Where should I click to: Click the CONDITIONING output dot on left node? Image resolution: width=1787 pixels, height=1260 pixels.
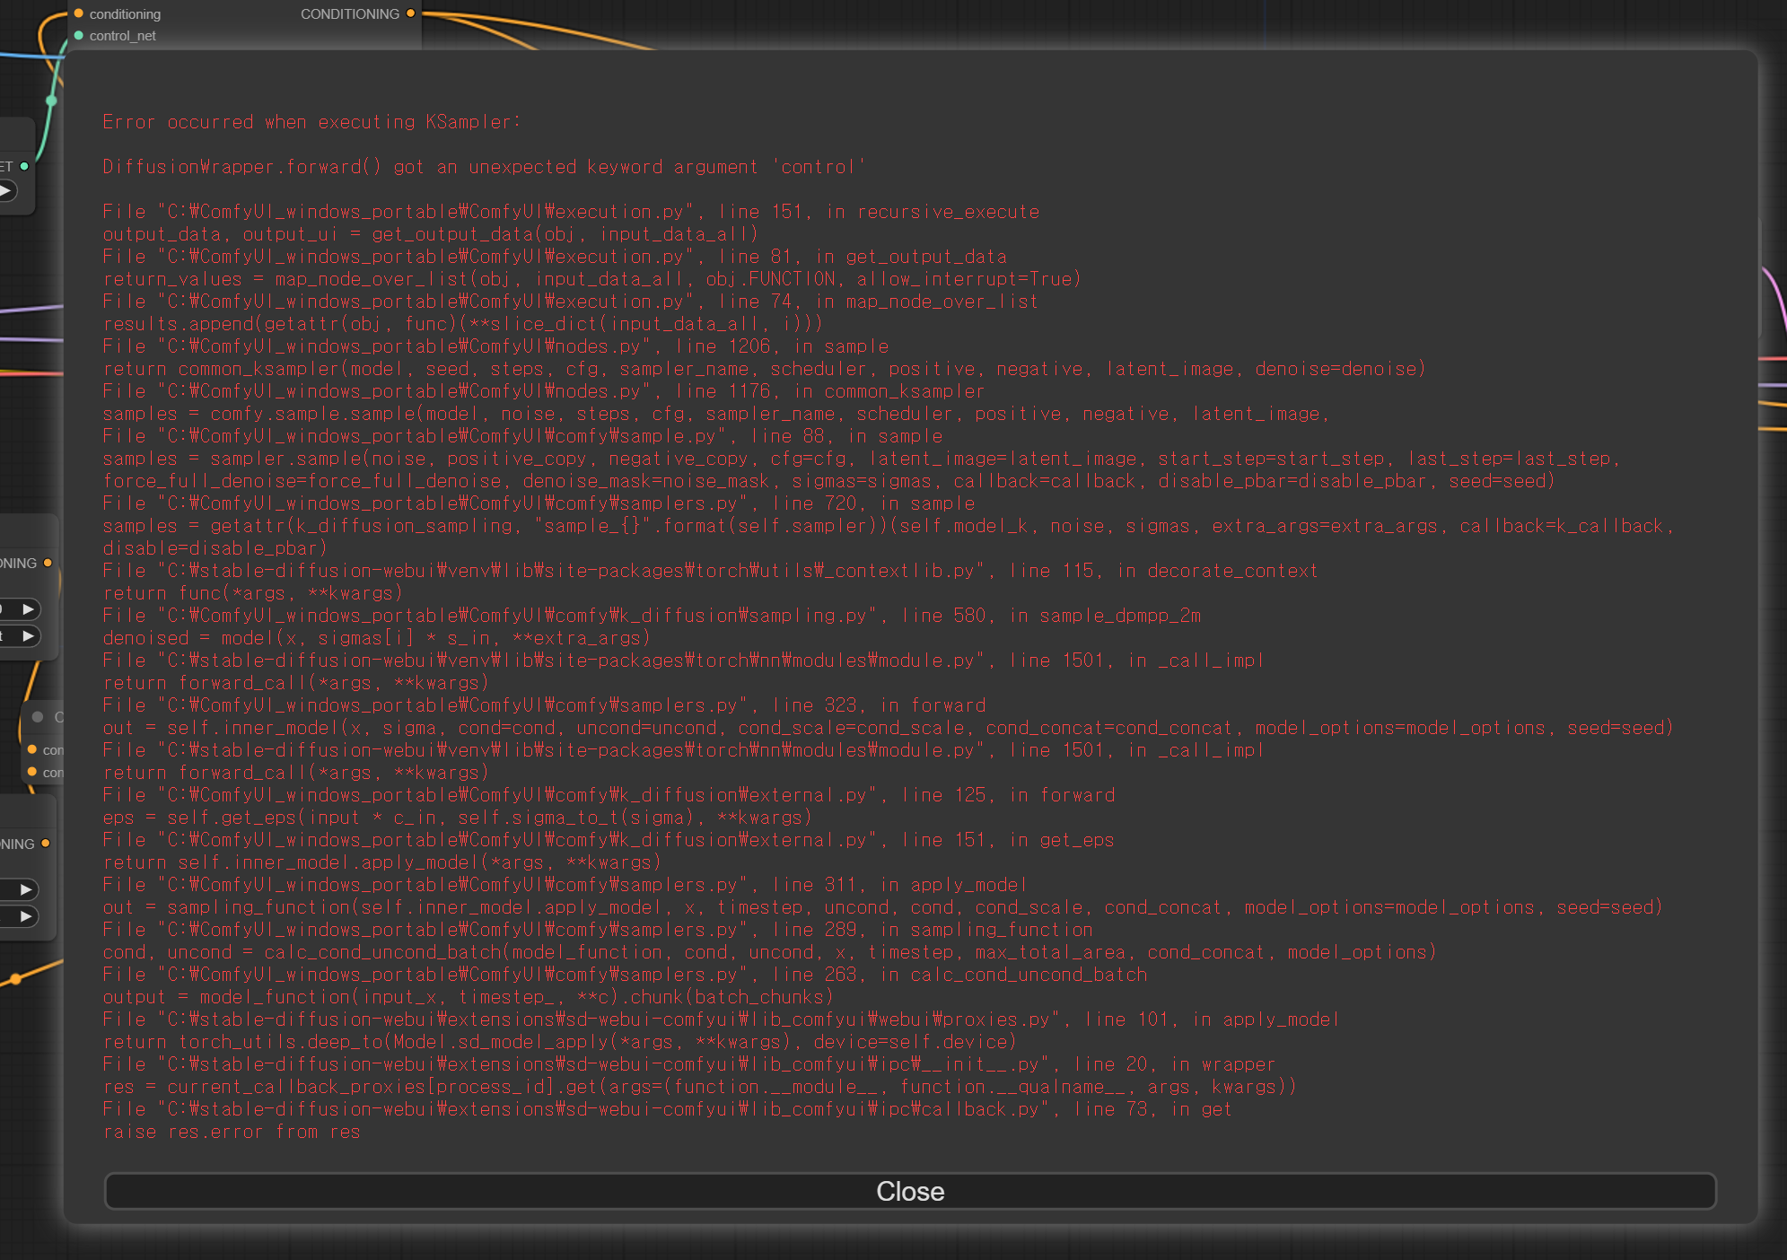48,563
